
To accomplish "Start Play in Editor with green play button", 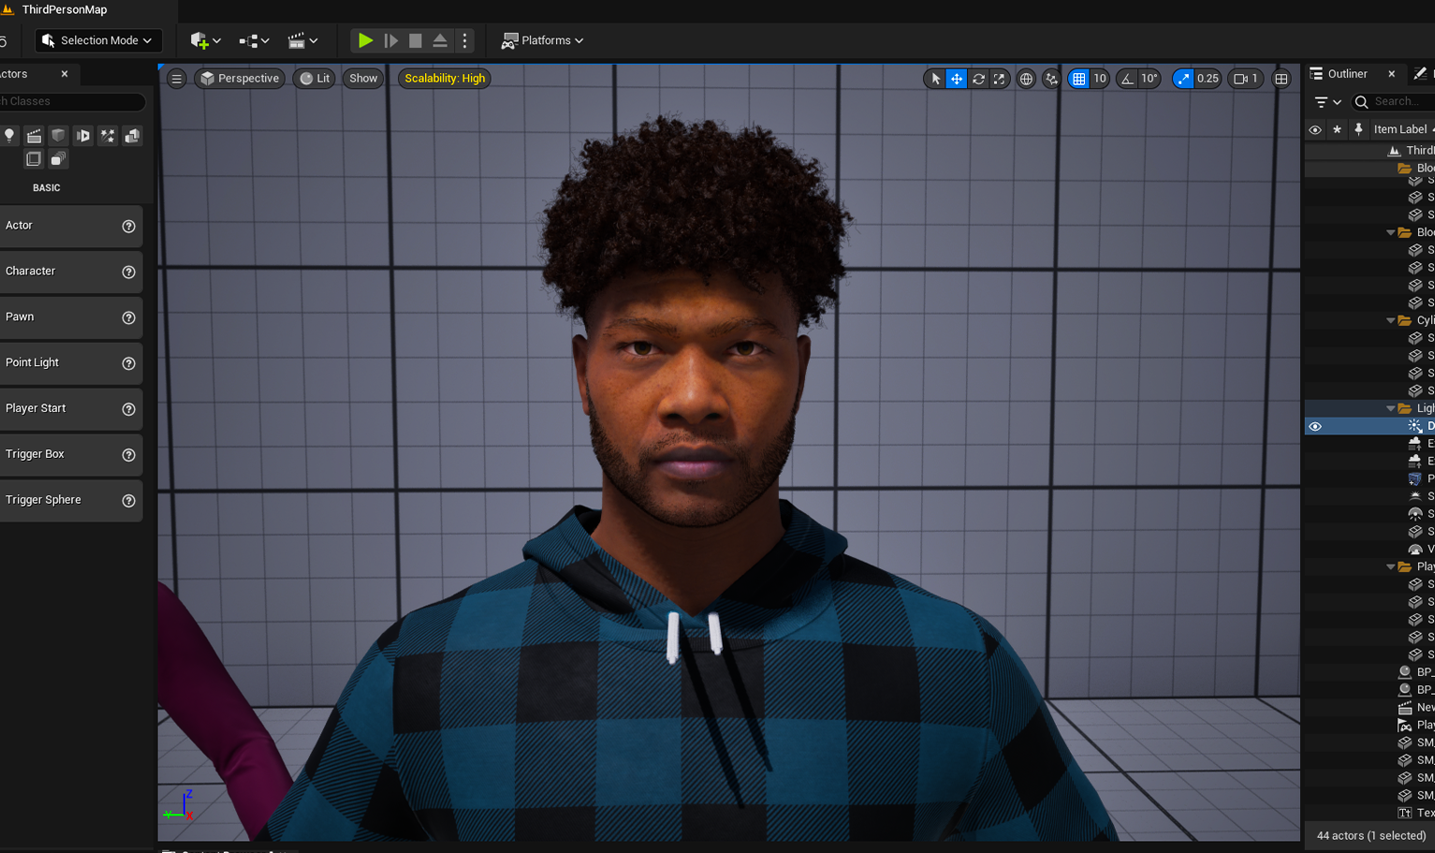I will coord(366,40).
